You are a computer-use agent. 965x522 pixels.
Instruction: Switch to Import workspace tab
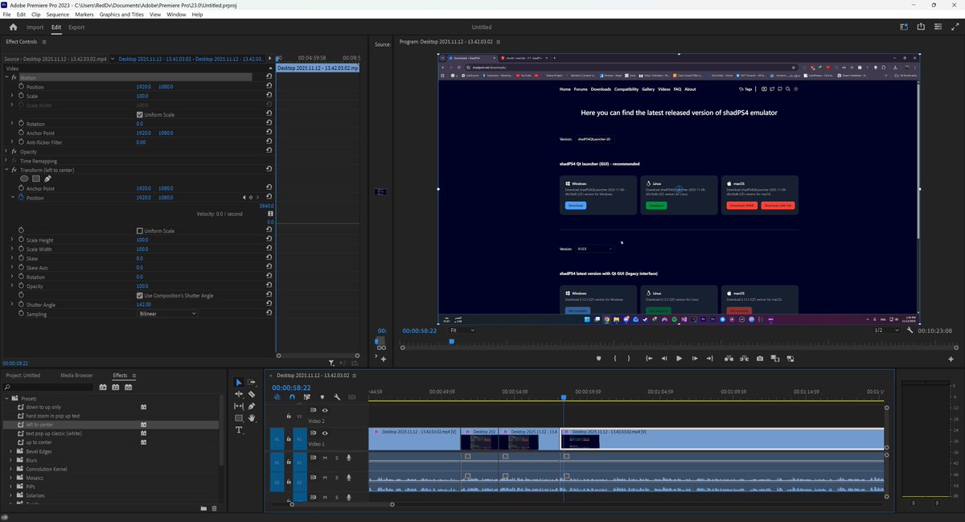[x=35, y=27]
